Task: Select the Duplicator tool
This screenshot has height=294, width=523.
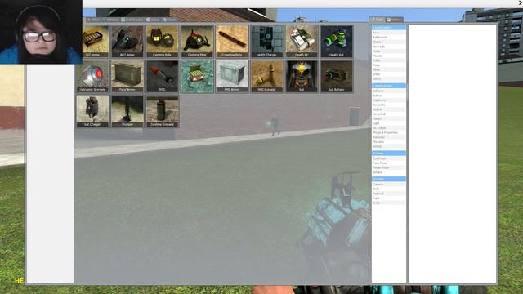Action: click(x=389, y=100)
